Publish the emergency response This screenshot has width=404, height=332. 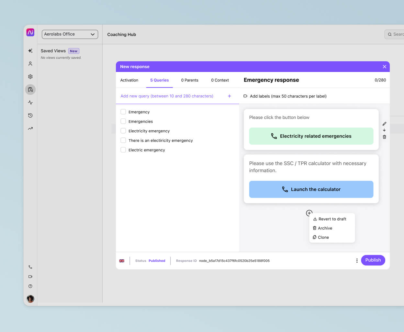[x=373, y=260]
